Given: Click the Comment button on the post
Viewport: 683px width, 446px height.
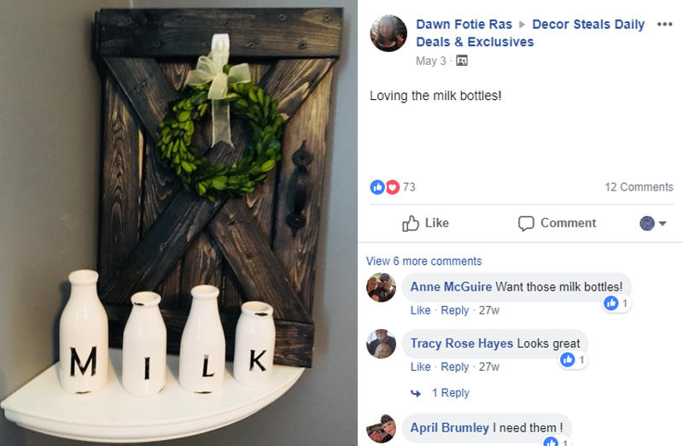Looking at the screenshot, I should (x=557, y=223).
